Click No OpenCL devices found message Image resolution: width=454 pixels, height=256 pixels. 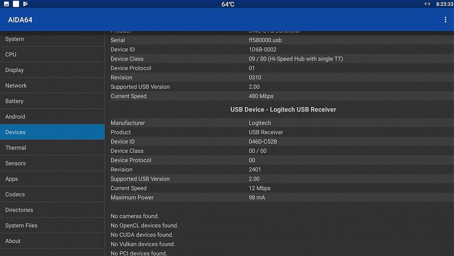pyautogui.click(x=144, y=225)
